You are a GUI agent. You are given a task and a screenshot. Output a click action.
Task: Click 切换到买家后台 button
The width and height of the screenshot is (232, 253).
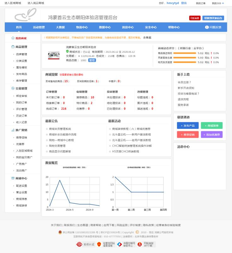click(x=213, y=18)
